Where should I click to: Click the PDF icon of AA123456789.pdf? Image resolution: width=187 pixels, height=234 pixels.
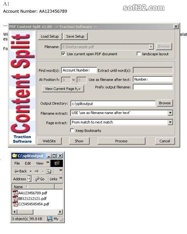coord(16,193)
